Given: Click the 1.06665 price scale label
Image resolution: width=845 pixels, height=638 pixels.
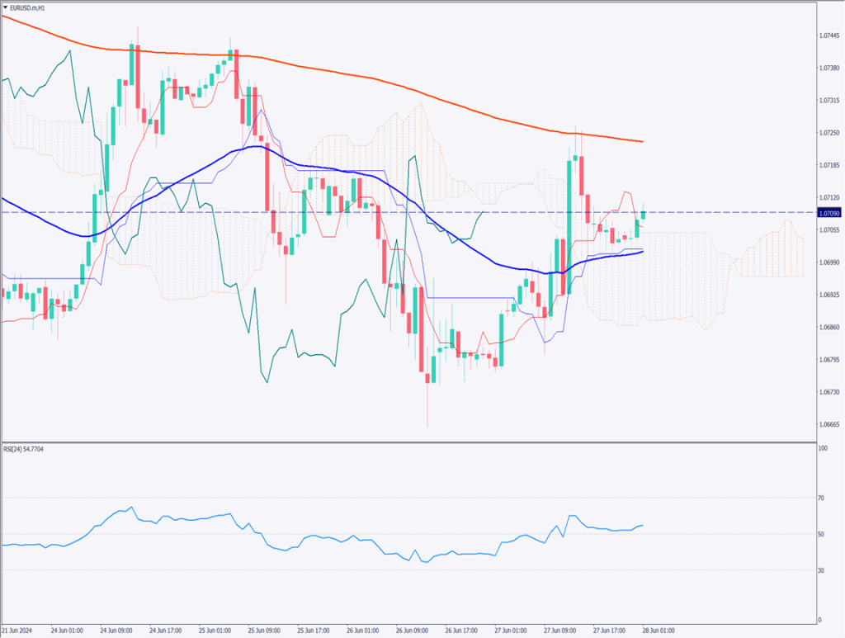Looking at the screenshot, I should coord(829,424).
